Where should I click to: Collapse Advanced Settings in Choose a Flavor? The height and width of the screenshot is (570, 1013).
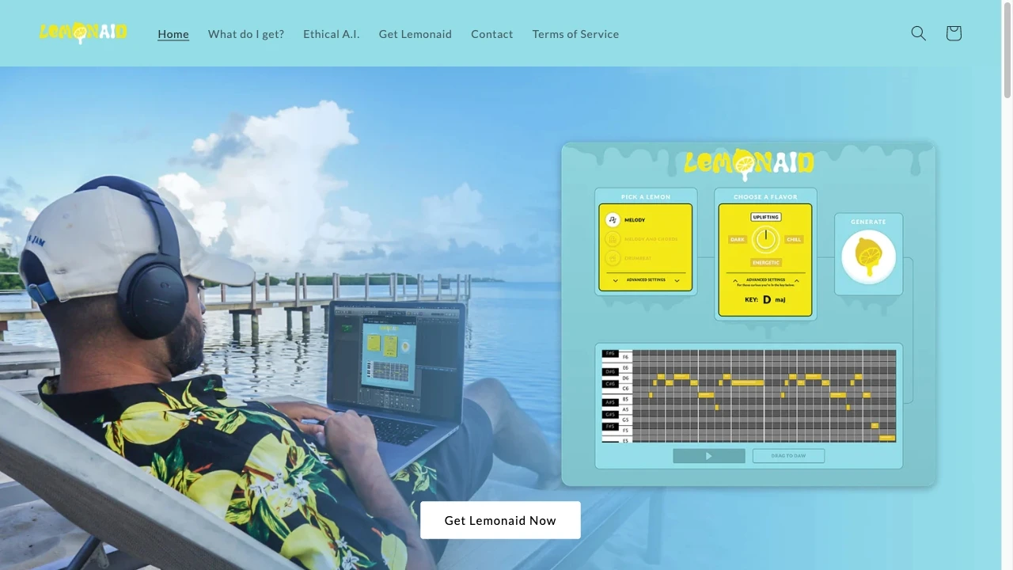coord(765,281)
